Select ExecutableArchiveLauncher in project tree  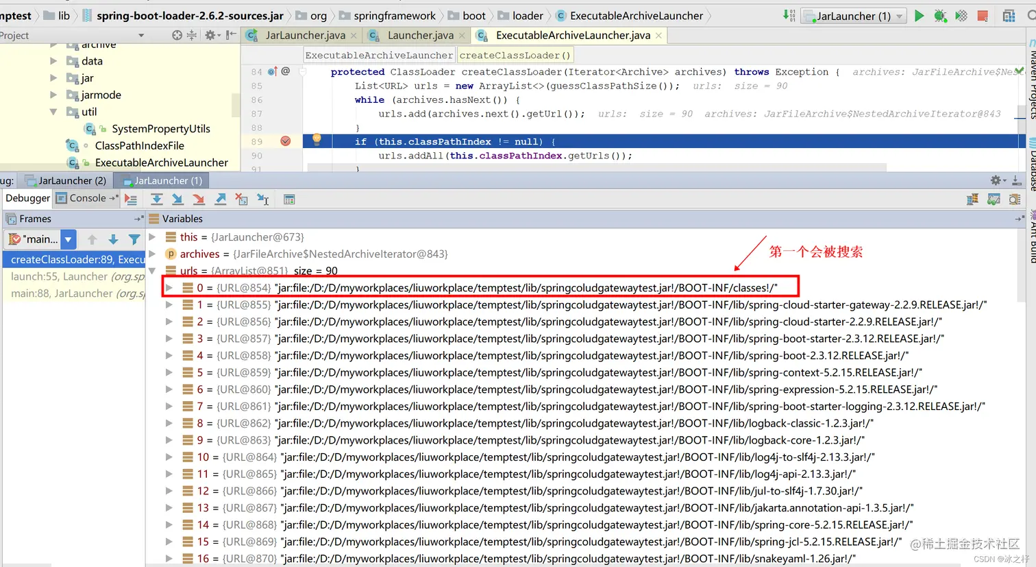pyautogui.click(x=161, y=162)
